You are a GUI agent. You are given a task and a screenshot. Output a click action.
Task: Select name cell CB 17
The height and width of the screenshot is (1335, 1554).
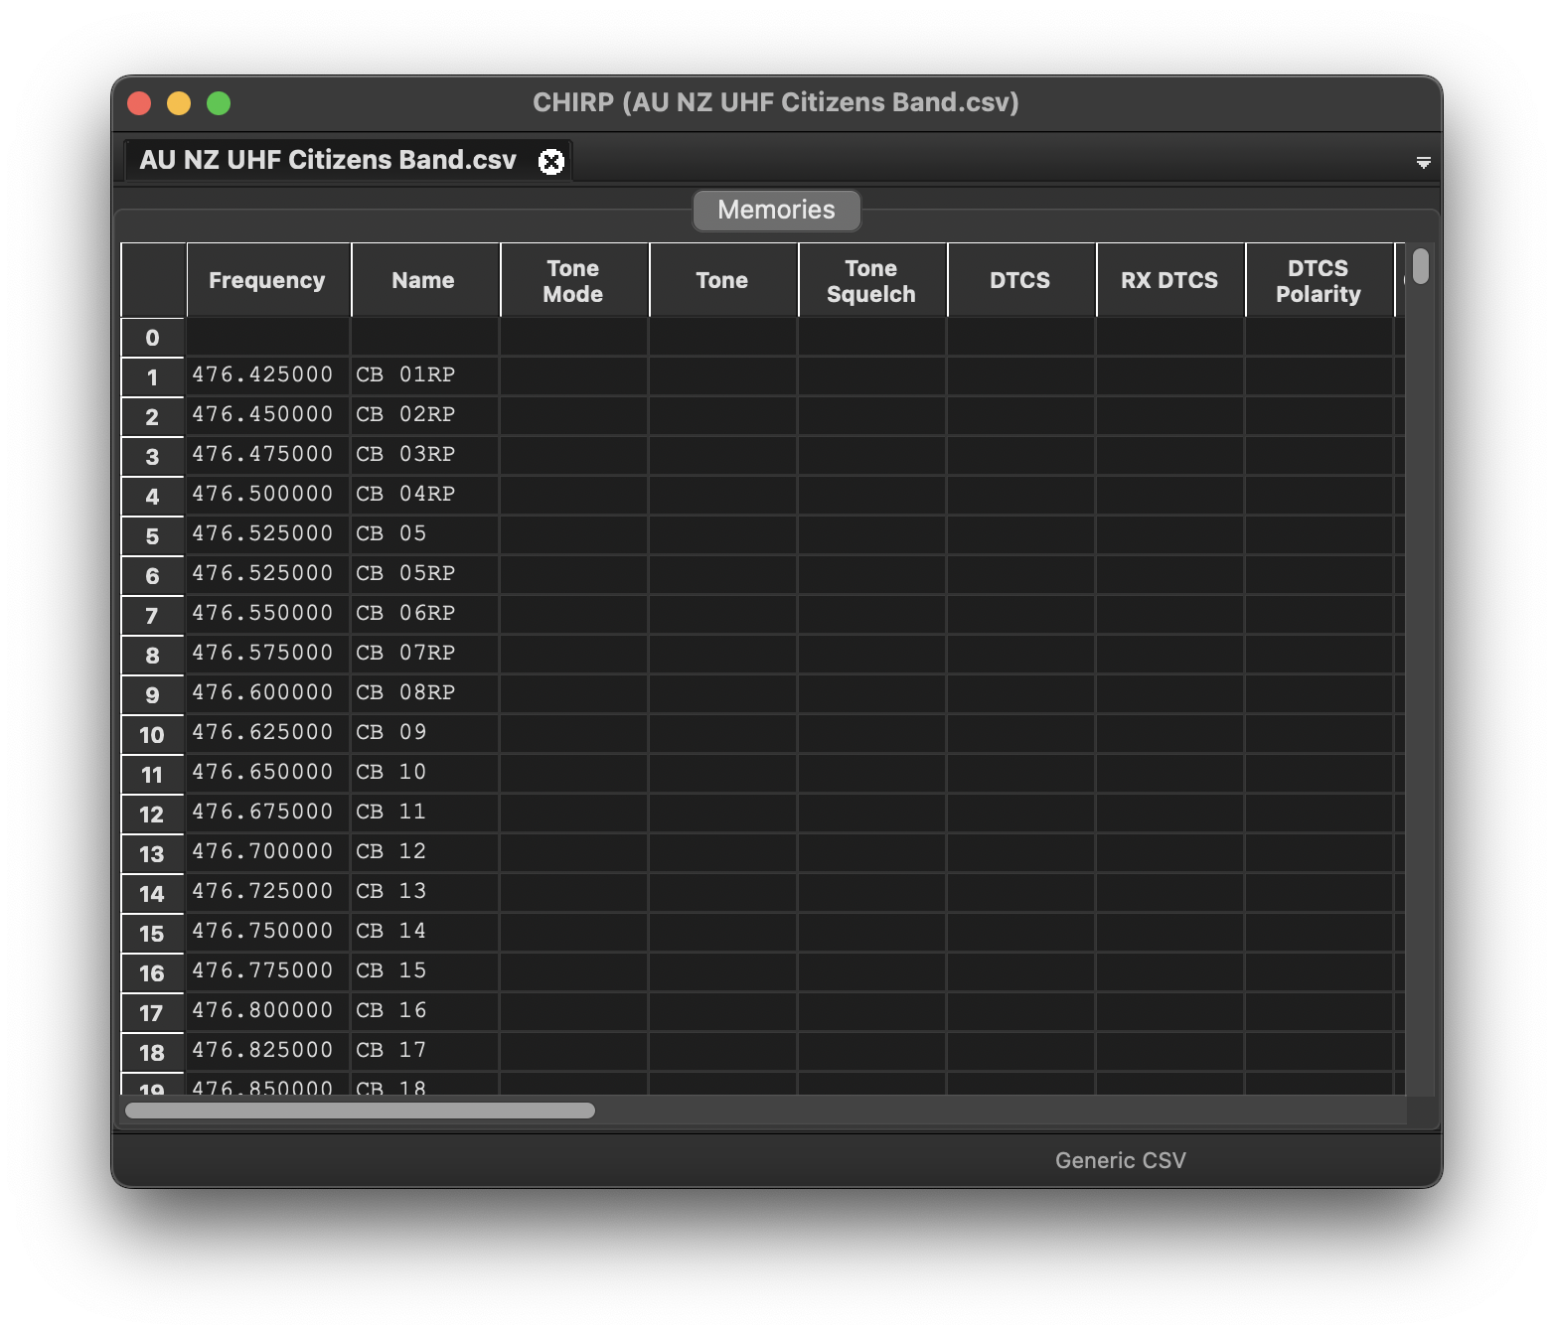coord(425,1051)
